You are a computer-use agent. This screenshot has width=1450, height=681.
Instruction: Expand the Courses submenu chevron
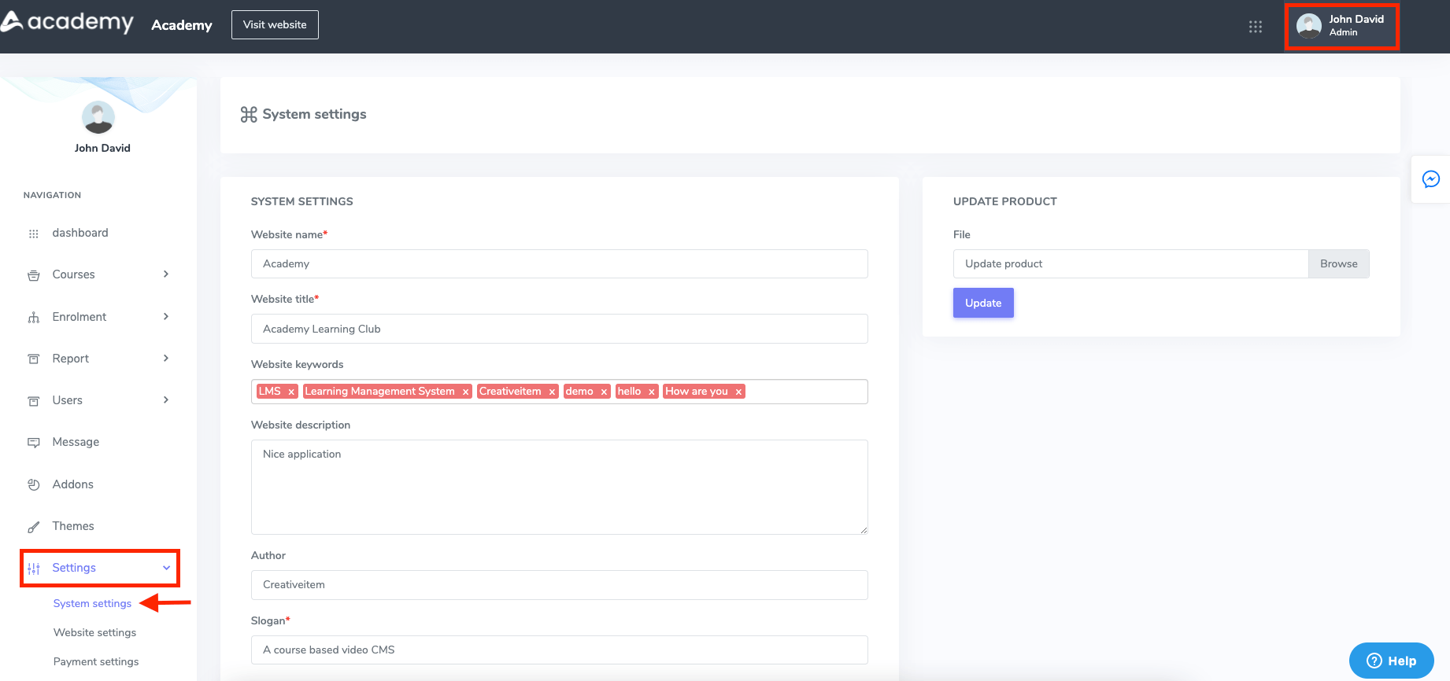pyautogui.click(x=166, y=274)
